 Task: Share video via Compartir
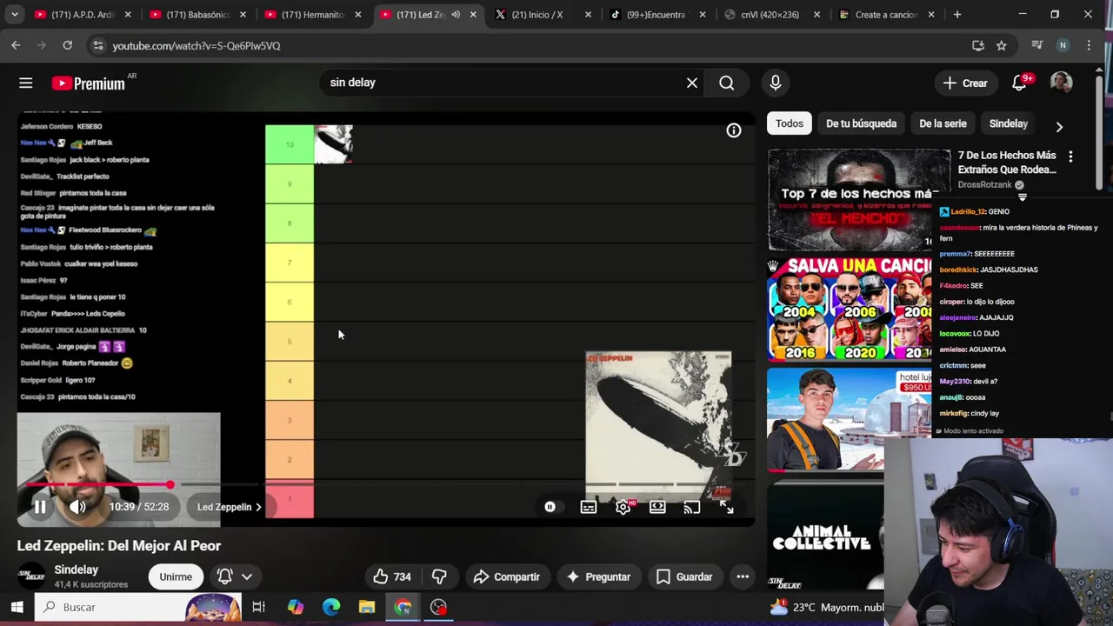[x=507, y=576]
